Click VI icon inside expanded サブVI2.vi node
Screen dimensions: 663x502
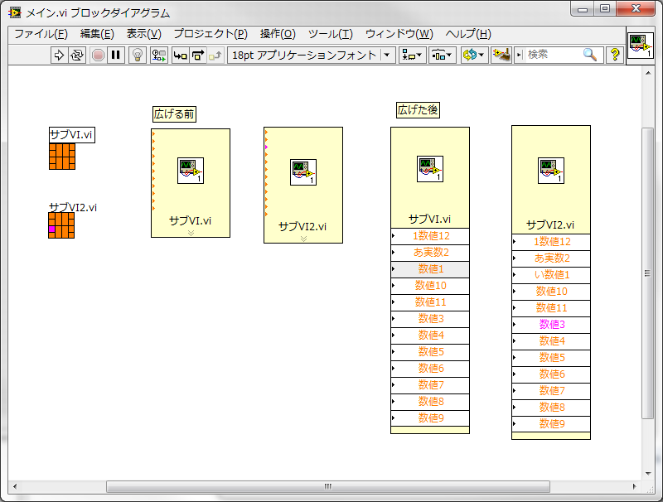click(x=551, y=171)
